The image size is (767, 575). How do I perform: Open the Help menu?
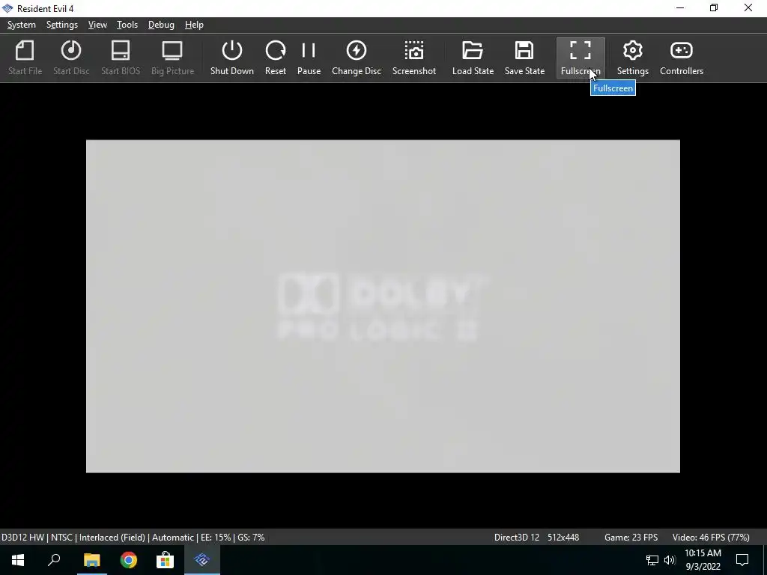pos(194,25)
